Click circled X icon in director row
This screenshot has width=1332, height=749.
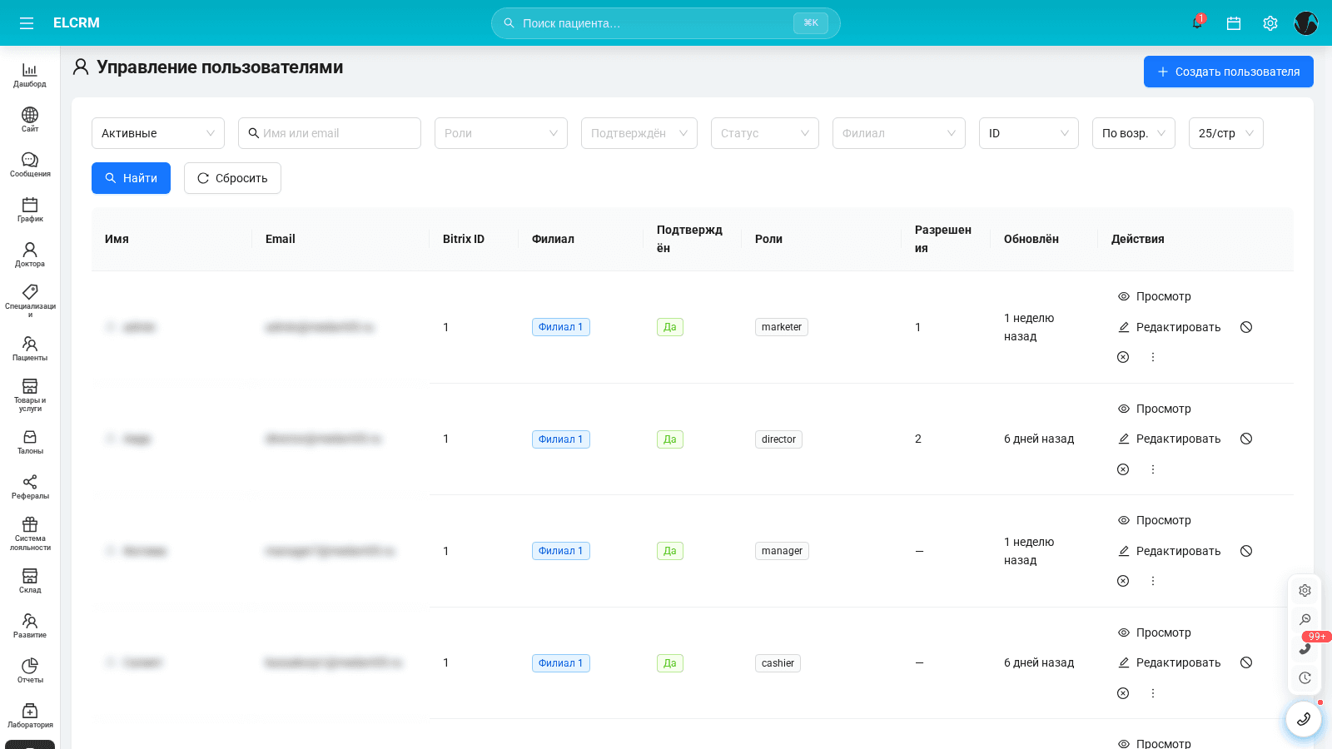[1123, 469]
